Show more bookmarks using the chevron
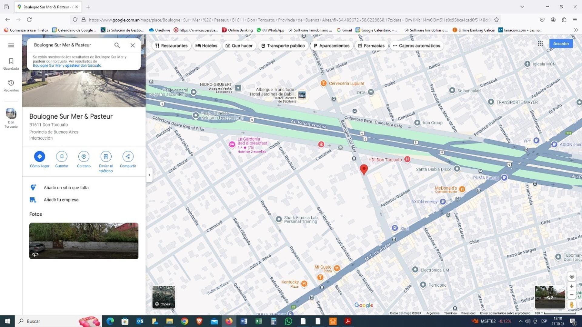 coord(576,30)
